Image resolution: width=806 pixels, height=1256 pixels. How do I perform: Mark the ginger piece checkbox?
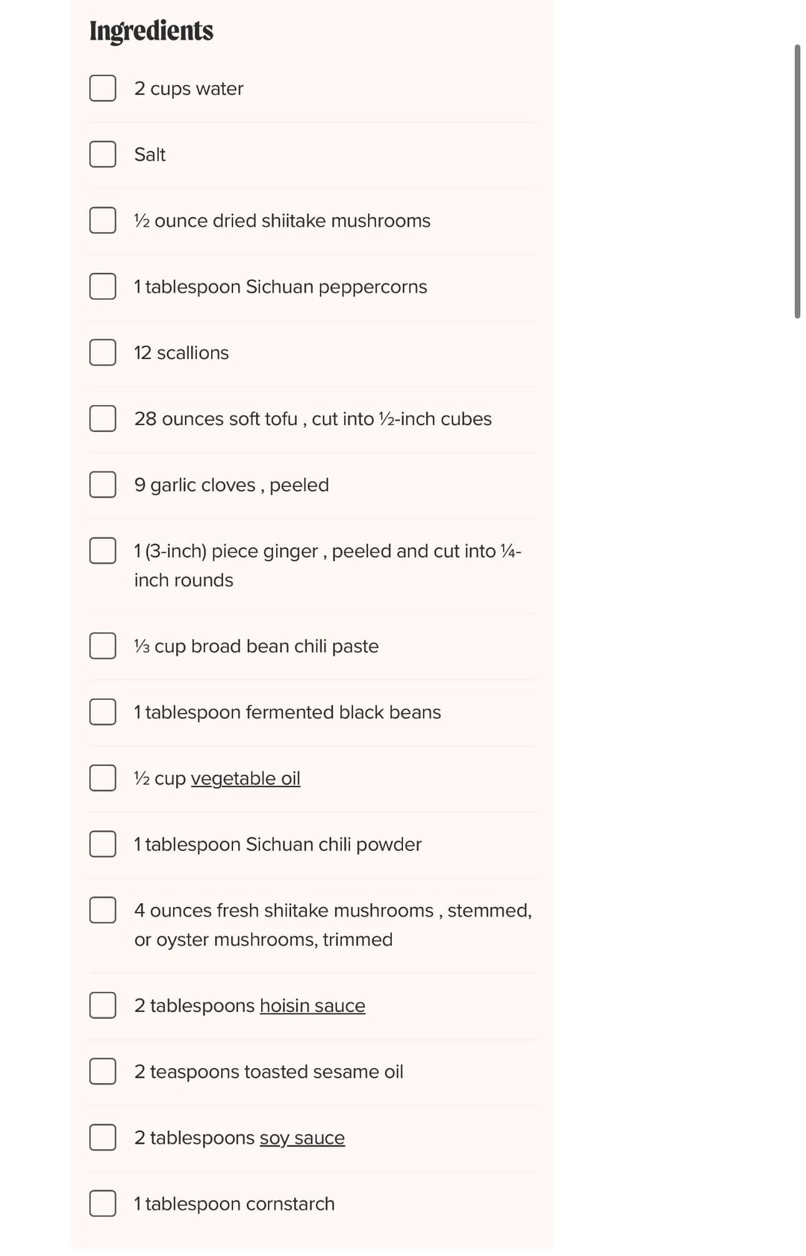(103, 551)
